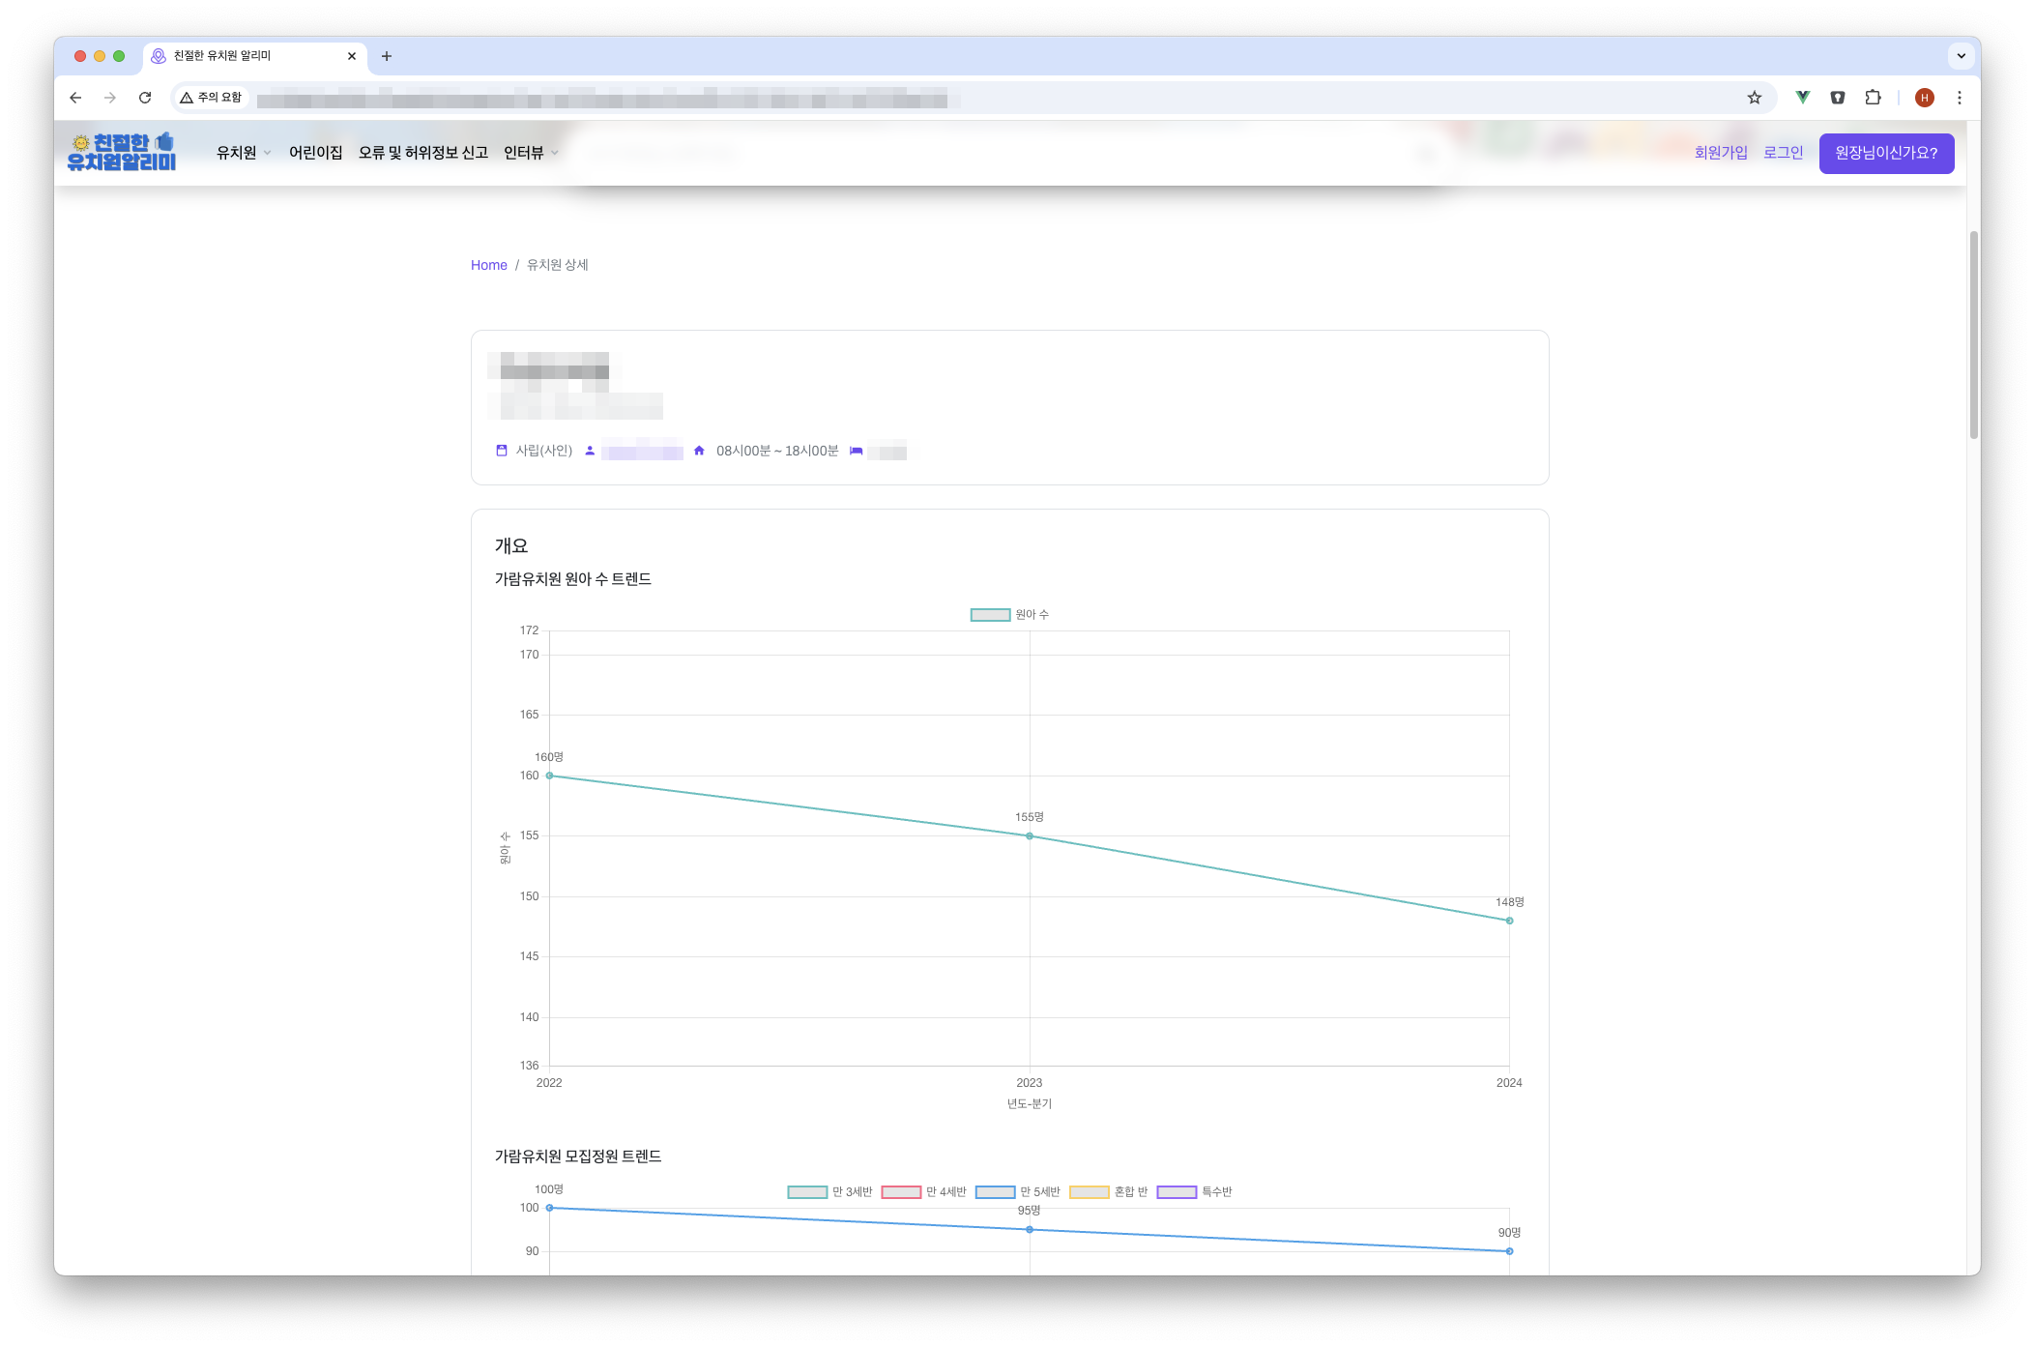Close the 친절한 유치원 알리미 tab
The image size is (2035, 1347).
[352, 56]
